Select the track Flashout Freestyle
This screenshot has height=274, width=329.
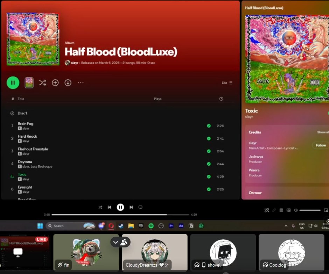coord(33,149)
